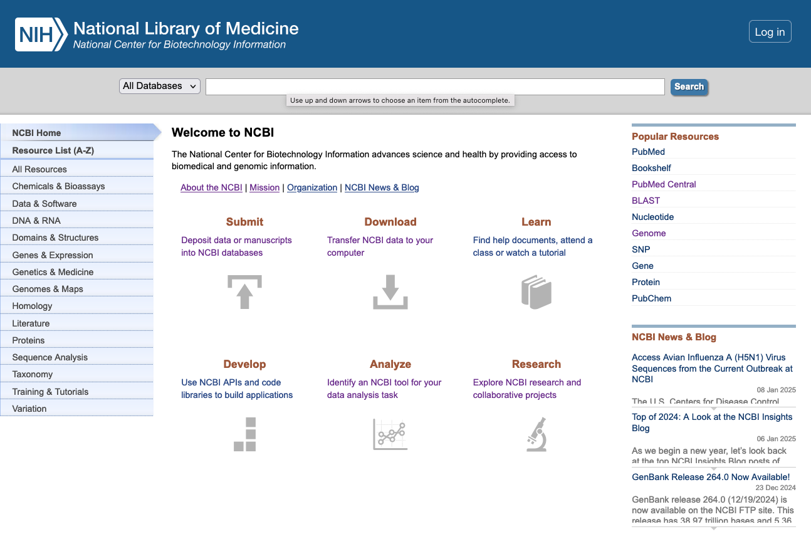
Task: Click the Develop building blocks icon
Action: pos(244,434)
